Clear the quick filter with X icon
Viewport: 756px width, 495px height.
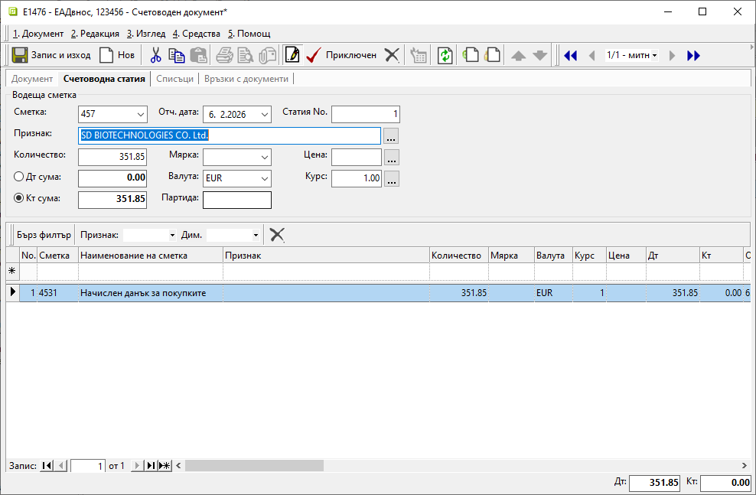pyautogui.click(x=277, y=235)
